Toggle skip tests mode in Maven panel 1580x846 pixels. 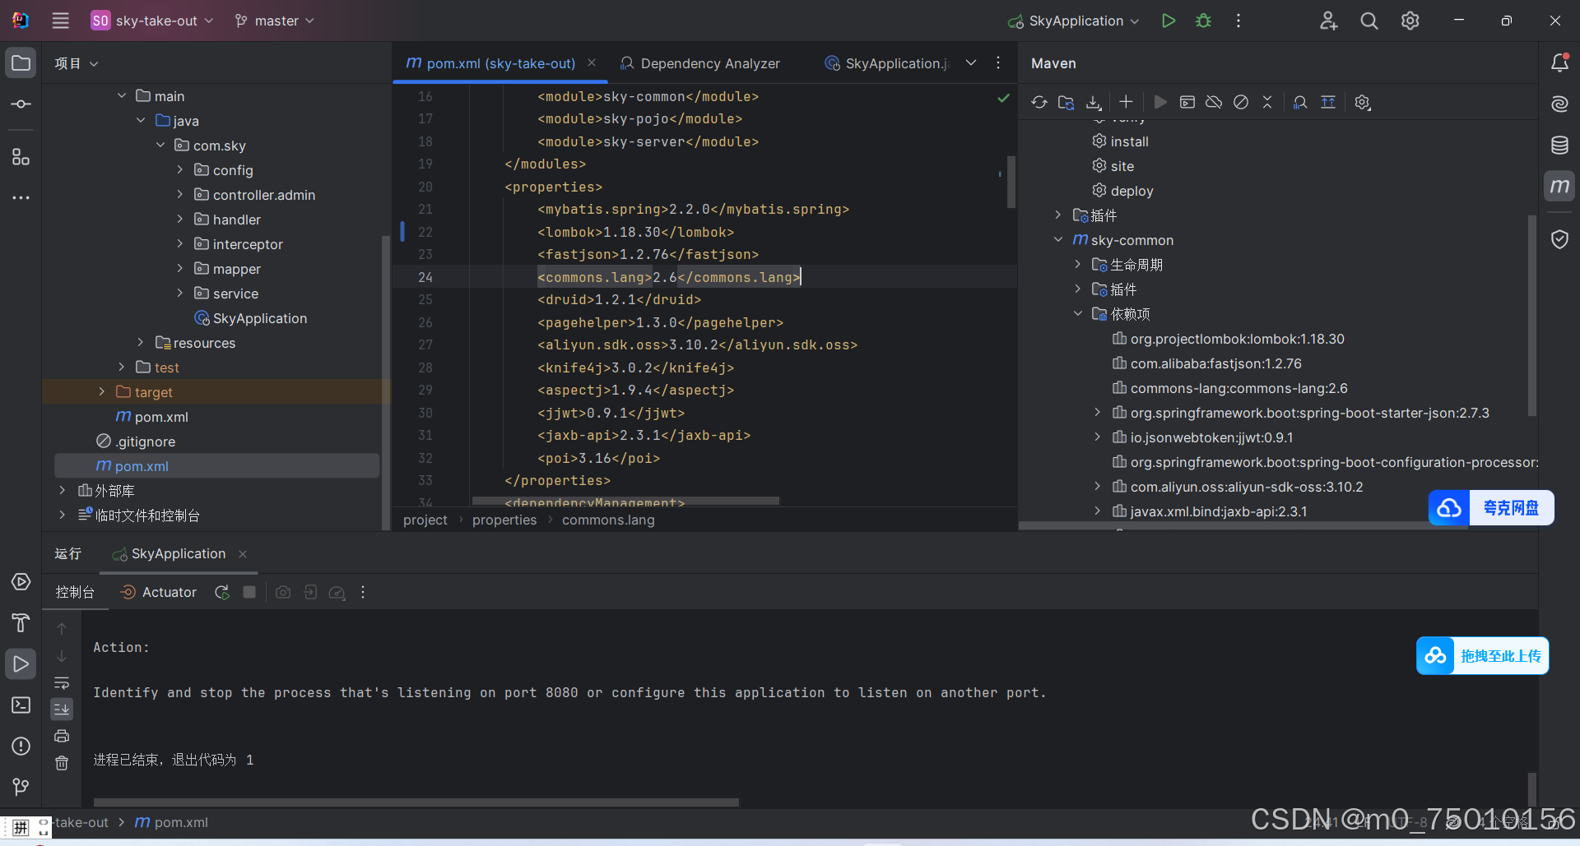[x=1241, y=102]
